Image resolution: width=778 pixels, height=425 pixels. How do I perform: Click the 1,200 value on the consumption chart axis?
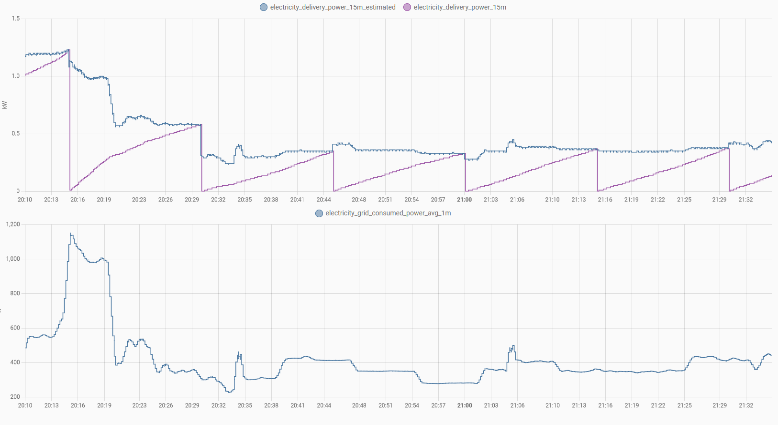(x=13, y=224)
